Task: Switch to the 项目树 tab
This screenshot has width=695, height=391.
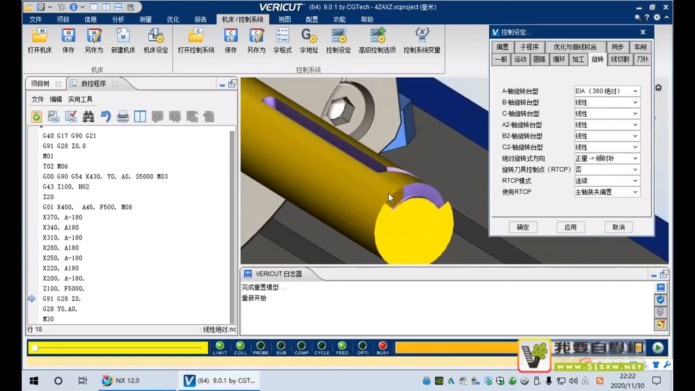Action: tap(40, 84)
